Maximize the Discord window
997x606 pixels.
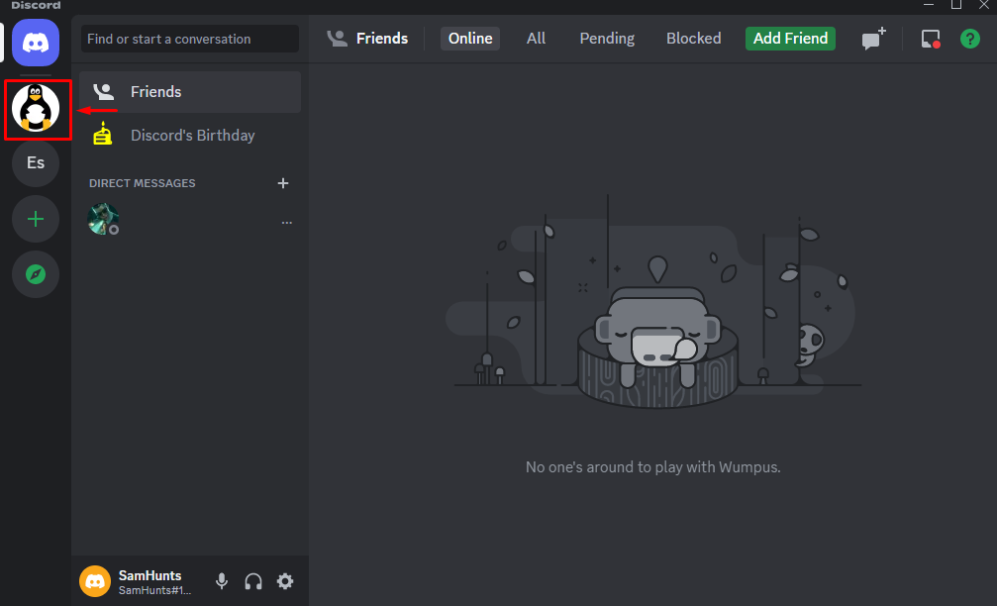pos(955,5)
